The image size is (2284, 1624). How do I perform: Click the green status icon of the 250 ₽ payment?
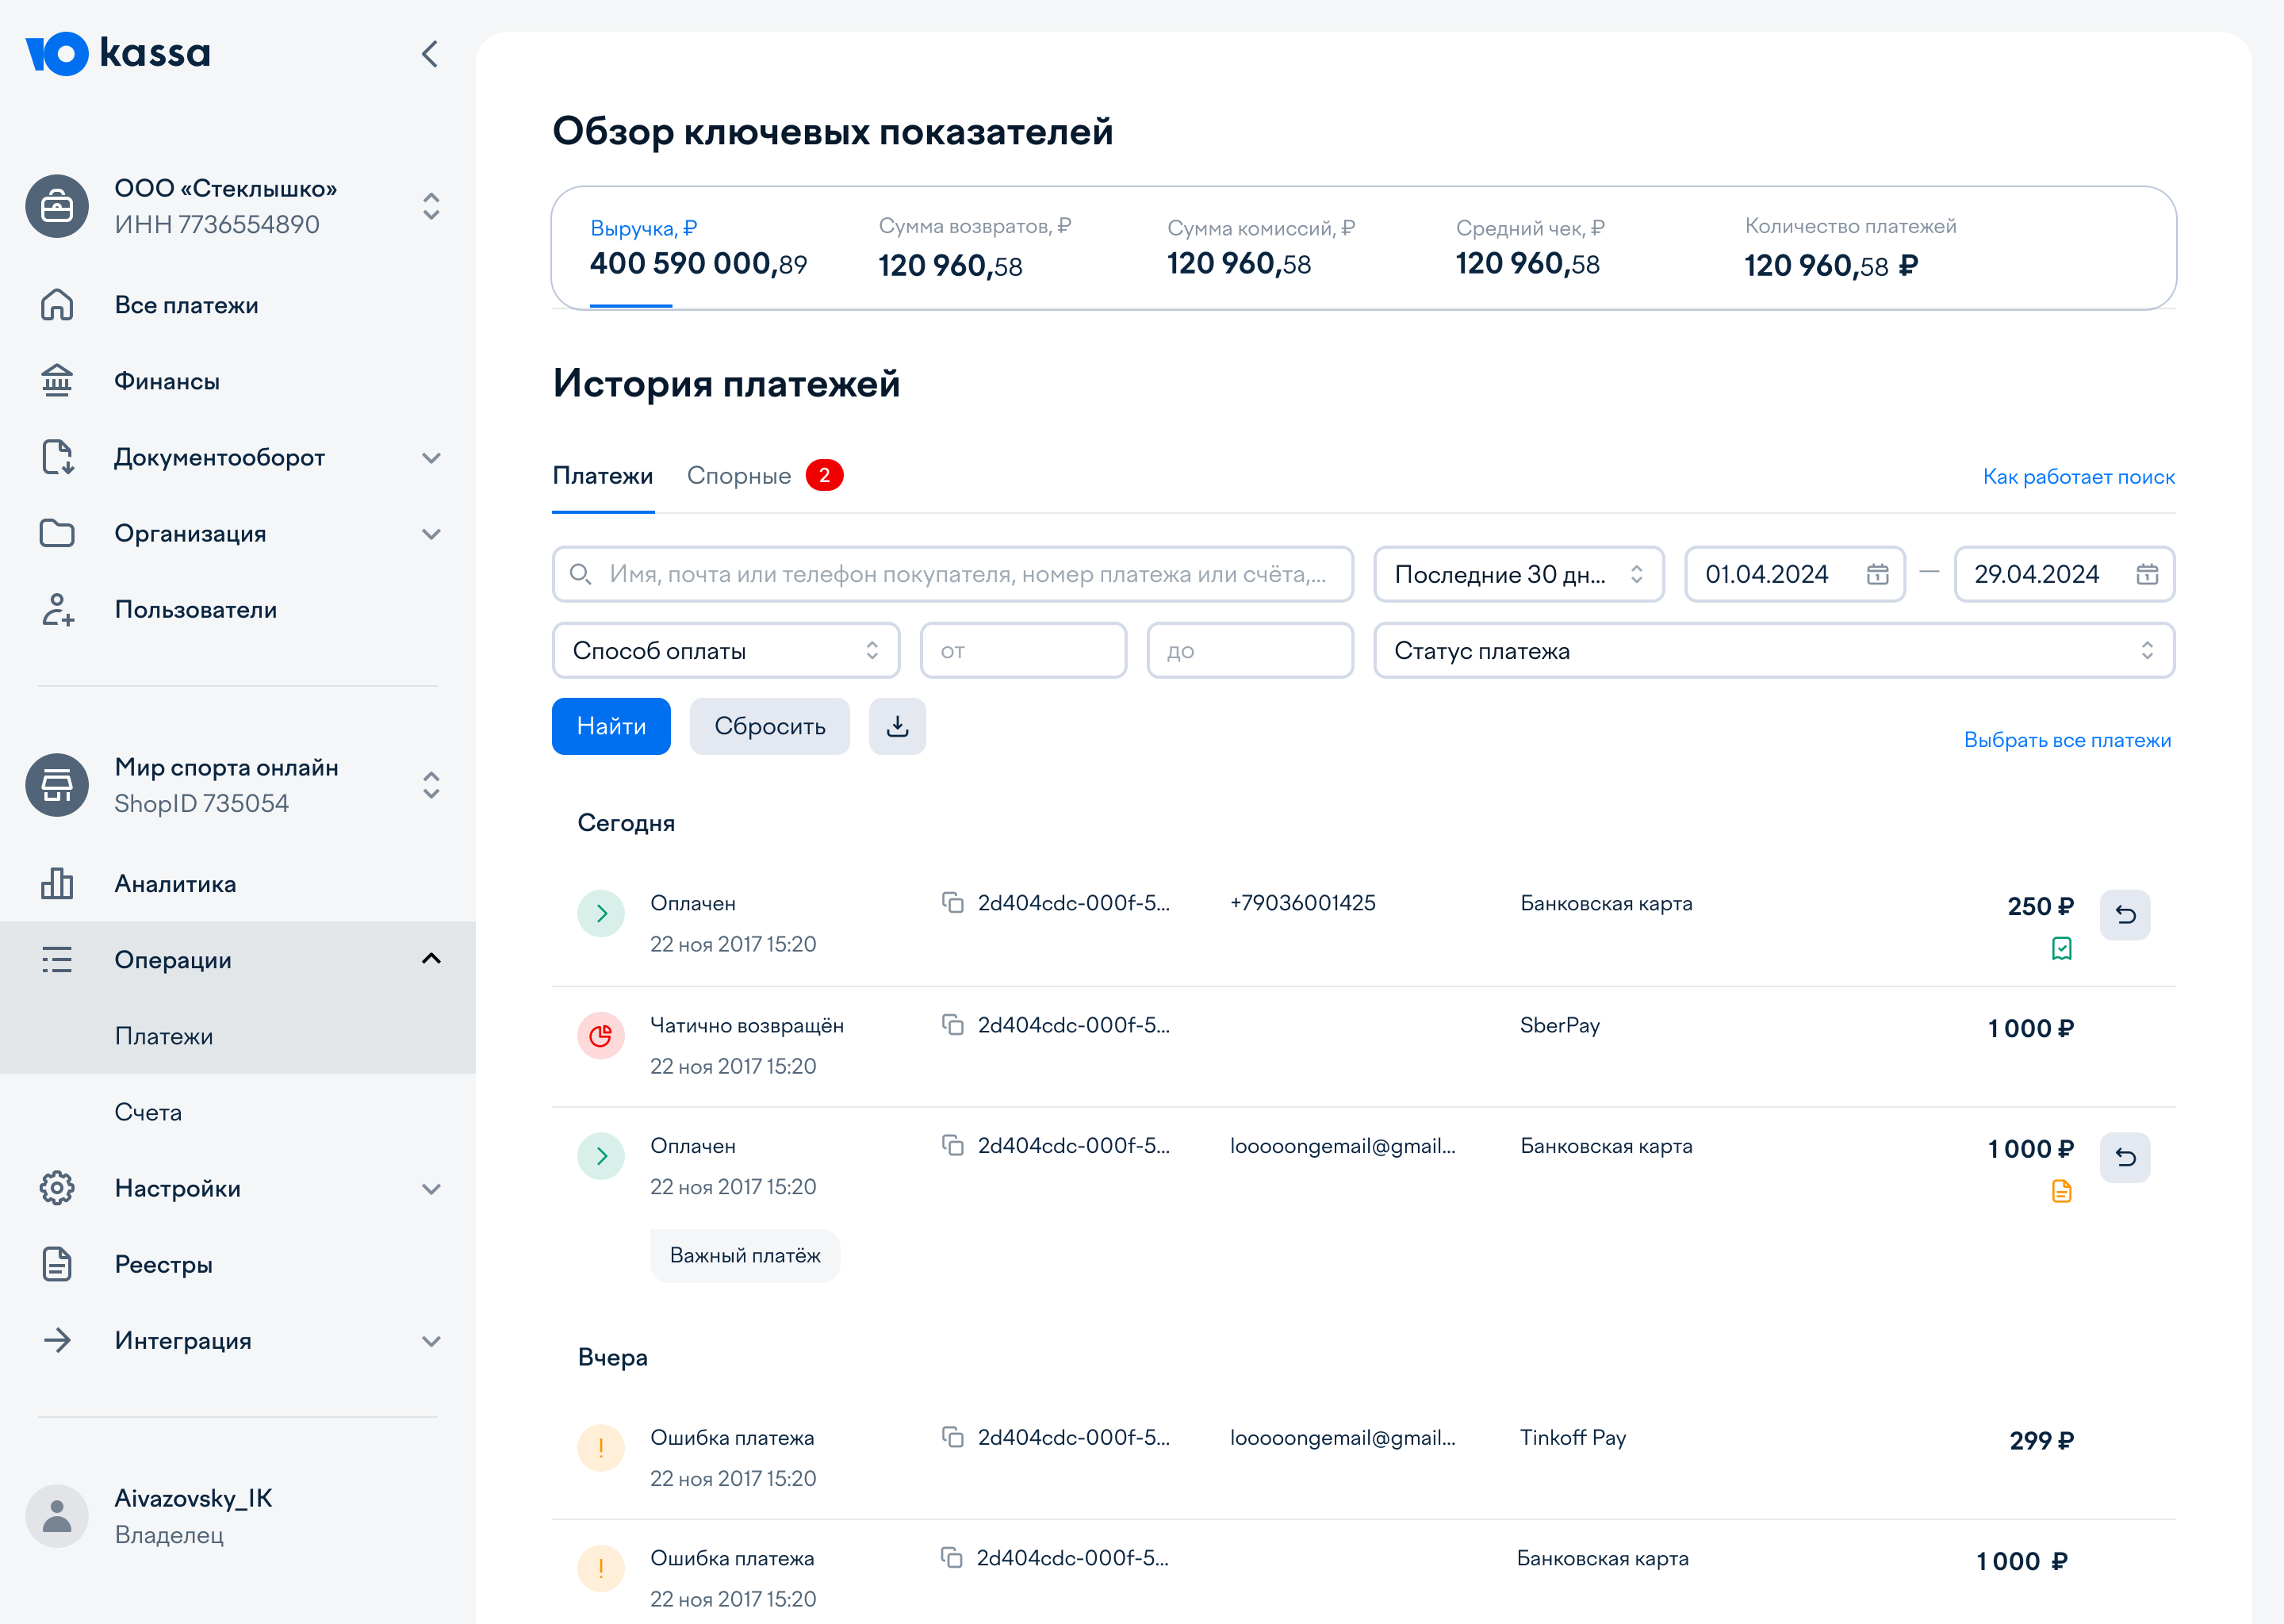coord(601,913)
